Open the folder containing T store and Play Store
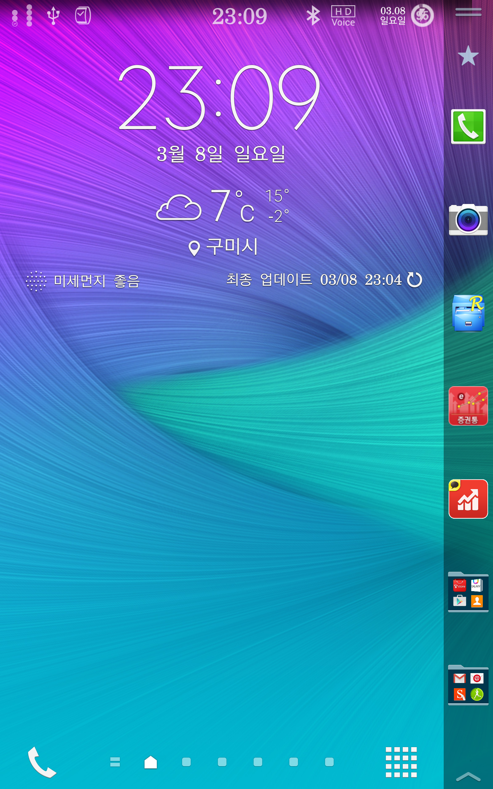 (x=468, y=592)
